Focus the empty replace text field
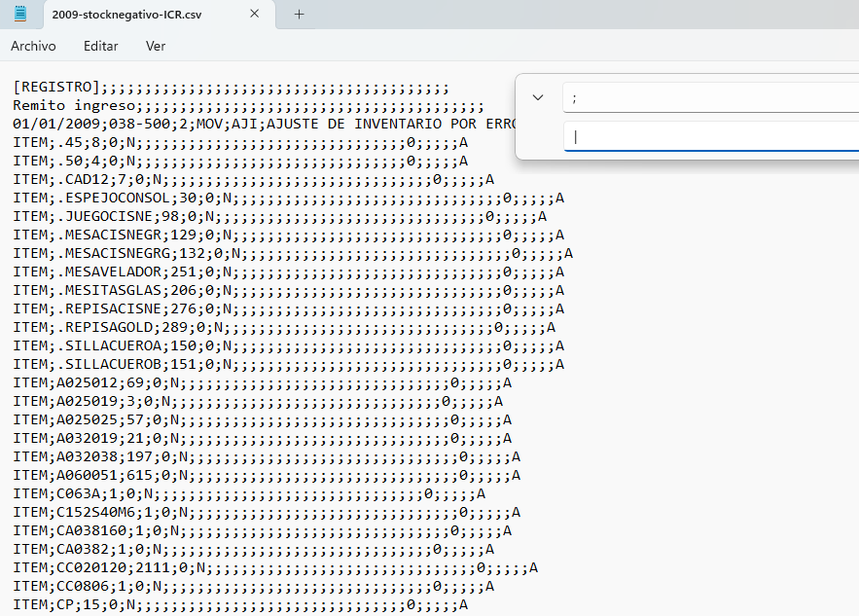The image size is (859, 616). (x=710, y=137)
